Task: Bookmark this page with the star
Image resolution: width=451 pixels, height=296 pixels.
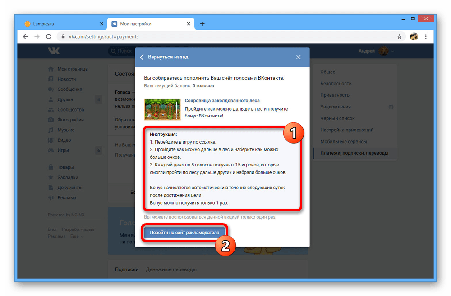Action: click(x=399, y=36)
